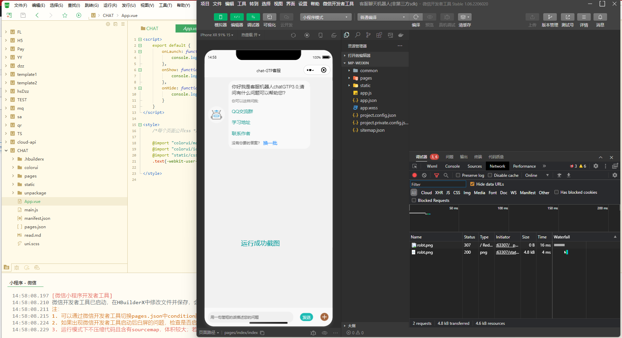Toggle the Editor (编辑器) code icon
Screen dimensions: 622x338
click(x=237, y=17)
